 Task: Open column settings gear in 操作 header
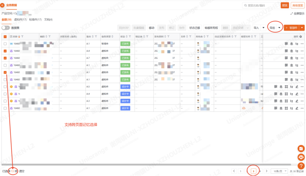301,36
